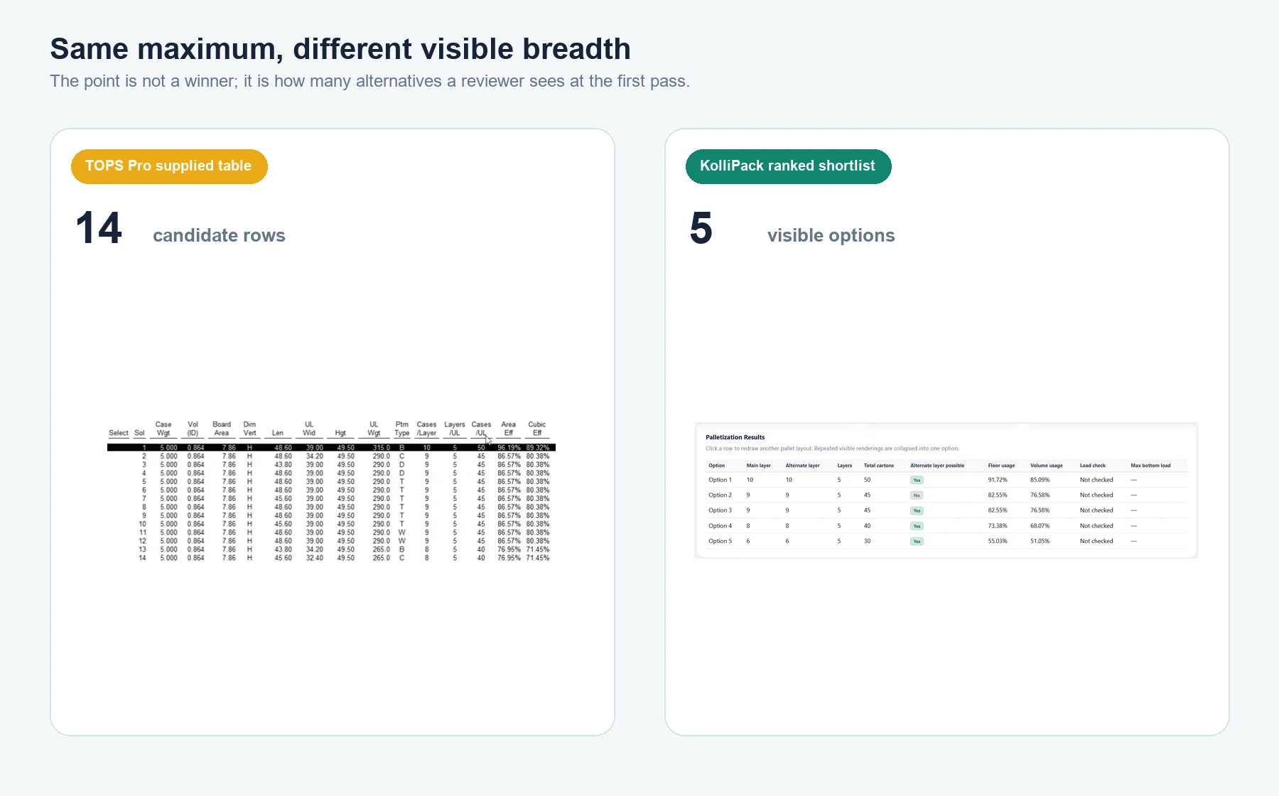
Task: Click the Ptrn Type column header
Action: tap(402, 429)
